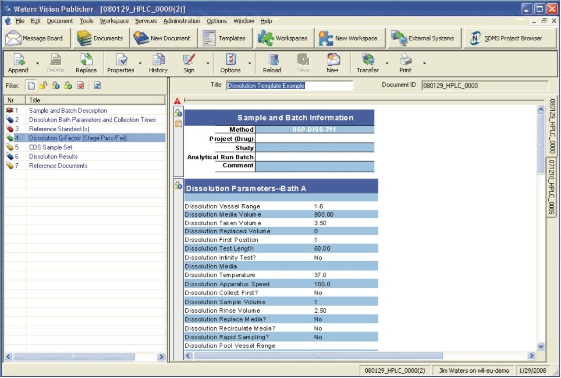Click clipboard icon beside Sample and Batch Information
Screen dimensions: 561x378
(x=178, y=124)
